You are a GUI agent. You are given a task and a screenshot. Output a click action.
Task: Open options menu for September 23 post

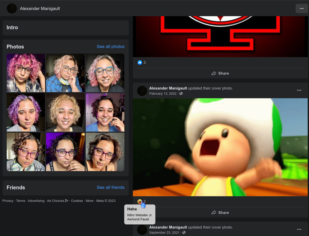tap(299, 229)
